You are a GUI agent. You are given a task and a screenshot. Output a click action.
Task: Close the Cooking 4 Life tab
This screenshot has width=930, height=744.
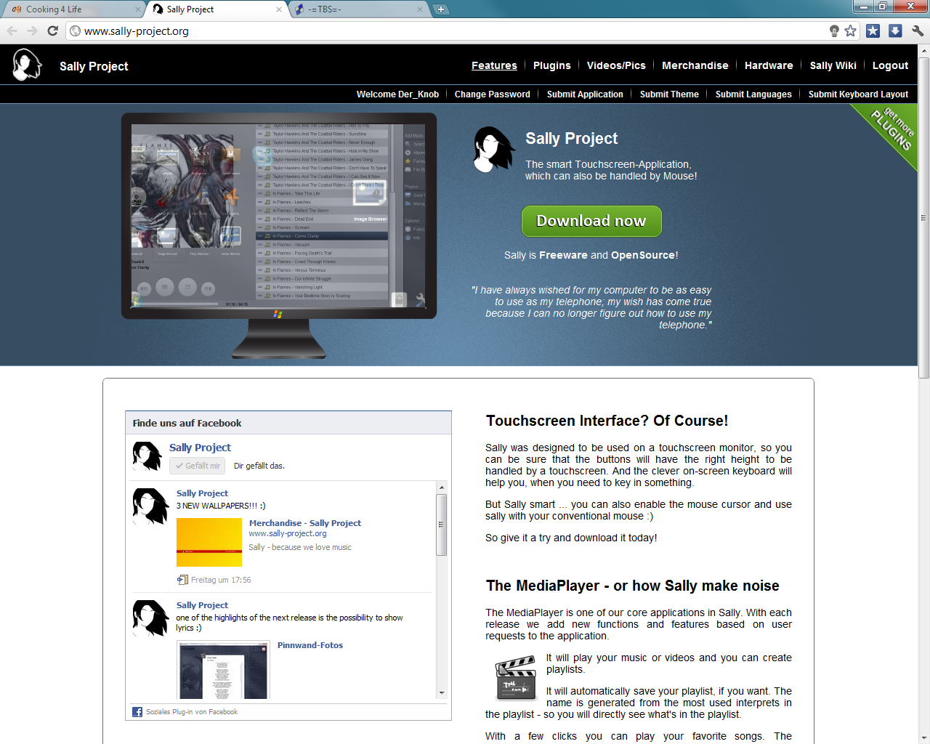pyautogui.click(x=138, y=9)
